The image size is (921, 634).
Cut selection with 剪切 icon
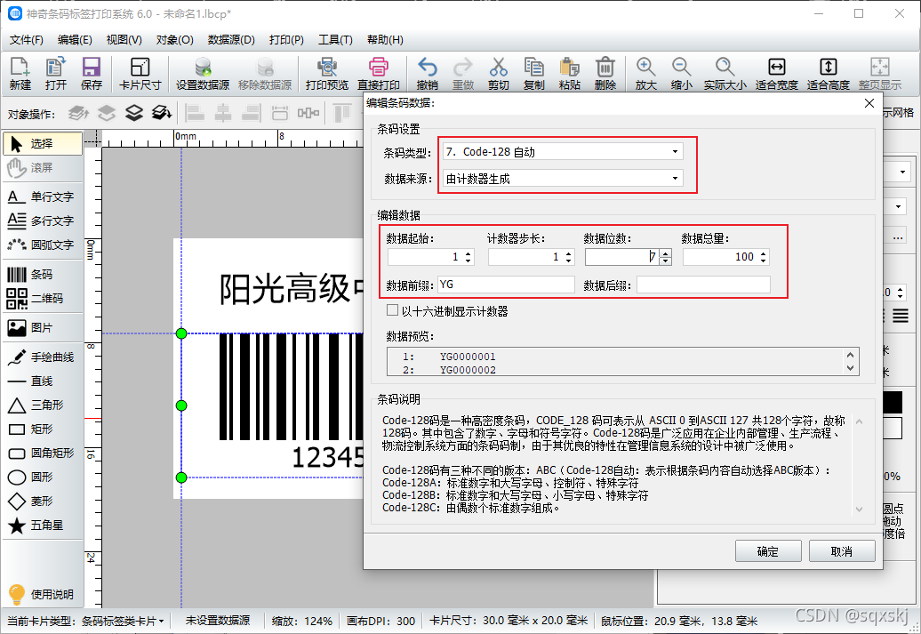point(498,74)
